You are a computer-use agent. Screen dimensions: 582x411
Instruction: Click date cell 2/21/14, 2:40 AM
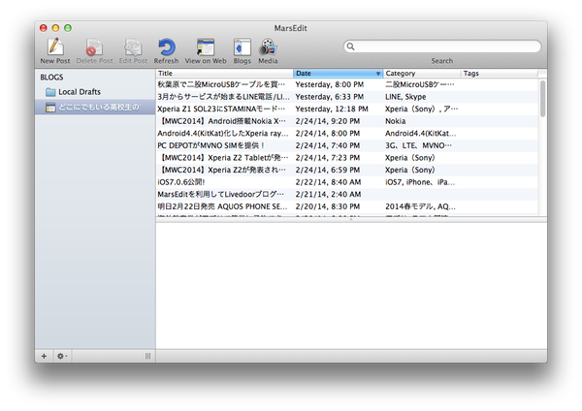tap(328, 195)
